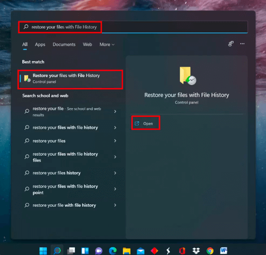Screen dimensions: 266x255
Task: Launch Teams Chat from taskbar
Action: point(99,251)
